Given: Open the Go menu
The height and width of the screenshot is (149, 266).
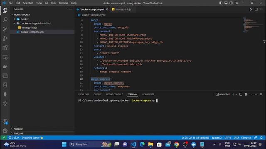Looking at the screenshot, I should coord(46,3).
